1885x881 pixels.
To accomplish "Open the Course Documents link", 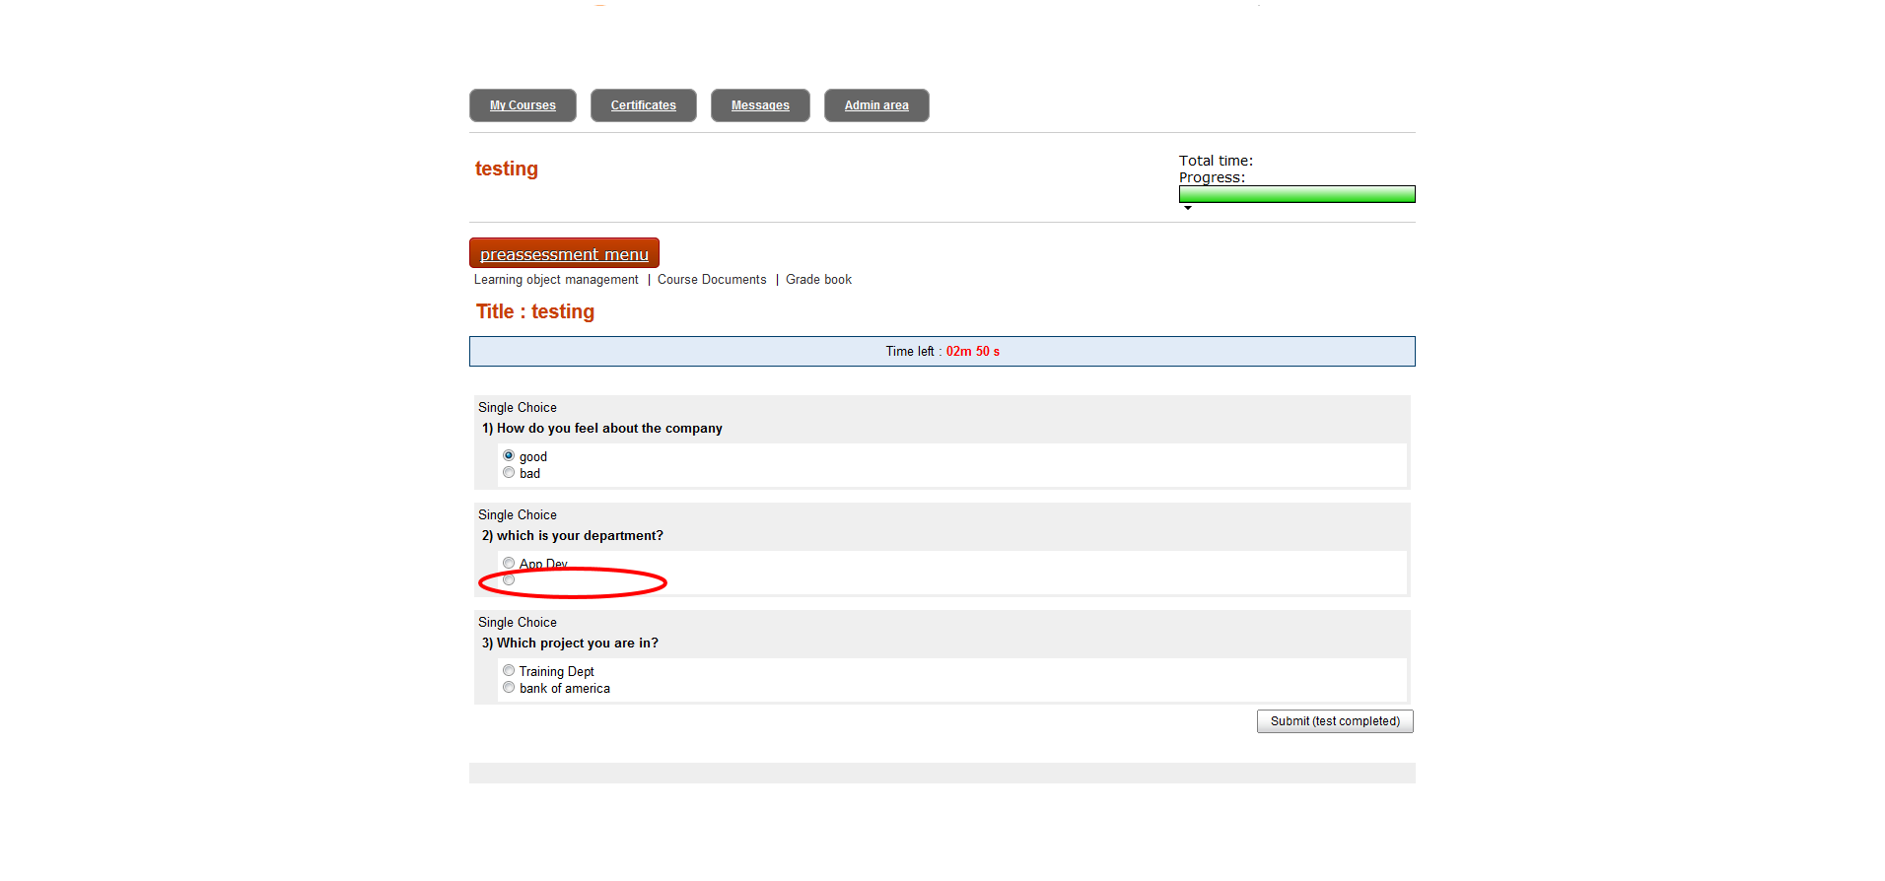I will click(712, 280).
